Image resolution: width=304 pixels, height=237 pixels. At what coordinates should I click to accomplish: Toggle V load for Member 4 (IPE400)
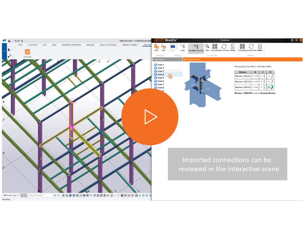click(x=263, y=87)
